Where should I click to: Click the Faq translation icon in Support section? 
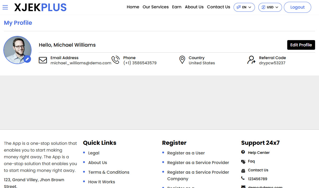pyautogui.click(x=243, y=161)
